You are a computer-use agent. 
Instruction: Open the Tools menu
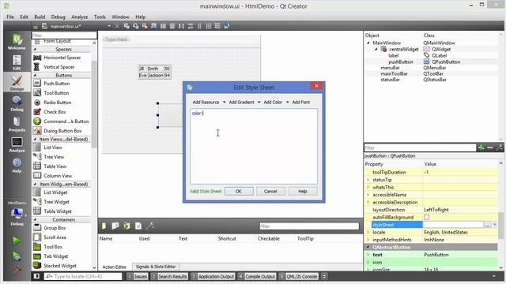[100, 17]
